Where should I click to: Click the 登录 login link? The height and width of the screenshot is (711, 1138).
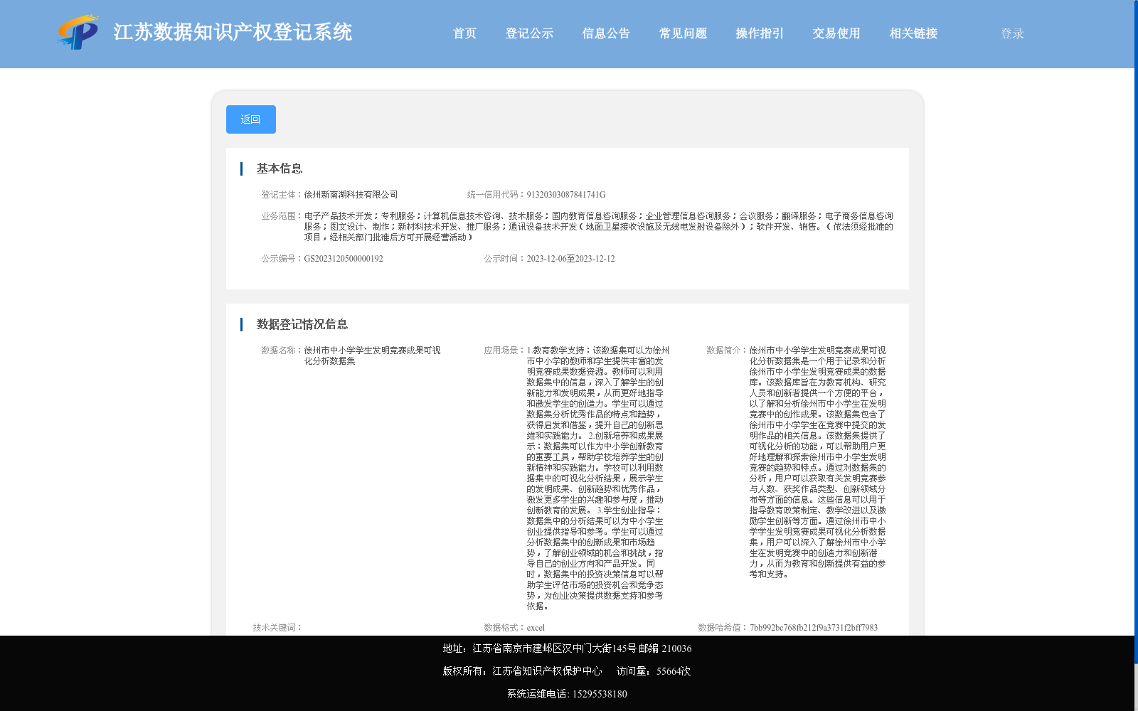coord(1012,33)
